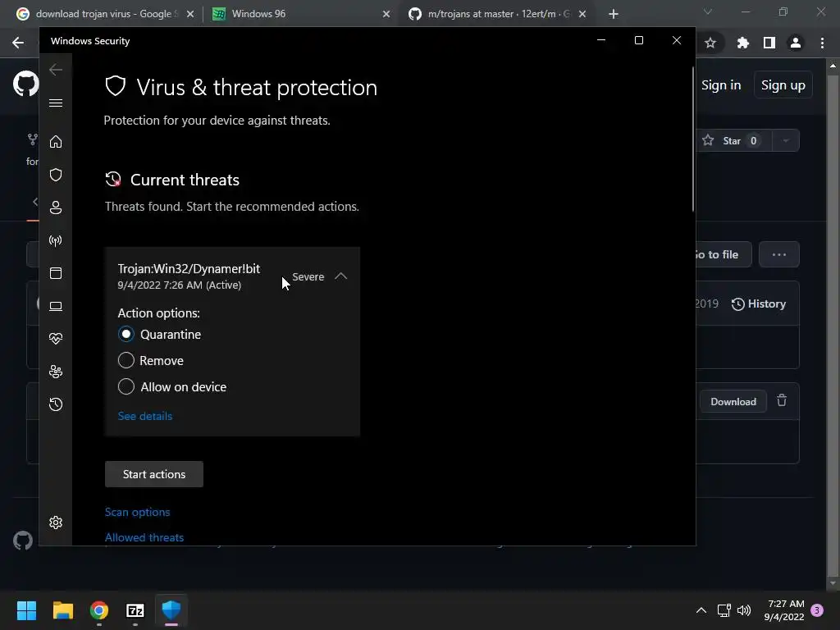Click the Severe severity label
The image size is (840, 630).
tap(308, 277)
